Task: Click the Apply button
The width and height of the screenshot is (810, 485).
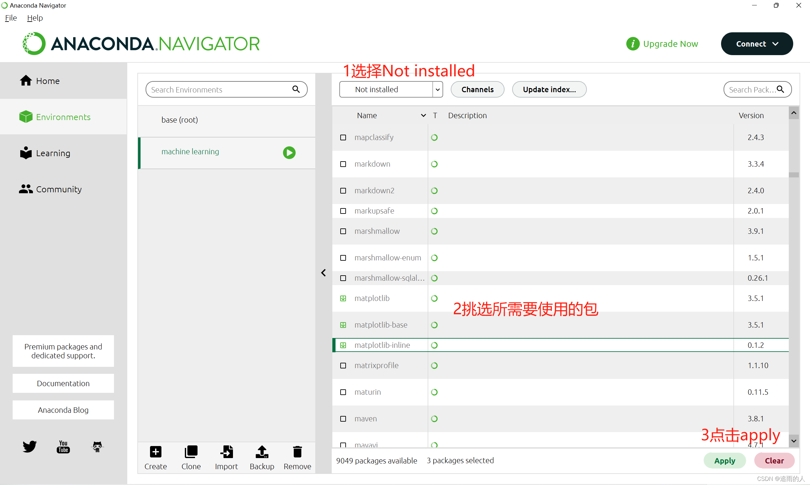Action: [x=724, y=461]
